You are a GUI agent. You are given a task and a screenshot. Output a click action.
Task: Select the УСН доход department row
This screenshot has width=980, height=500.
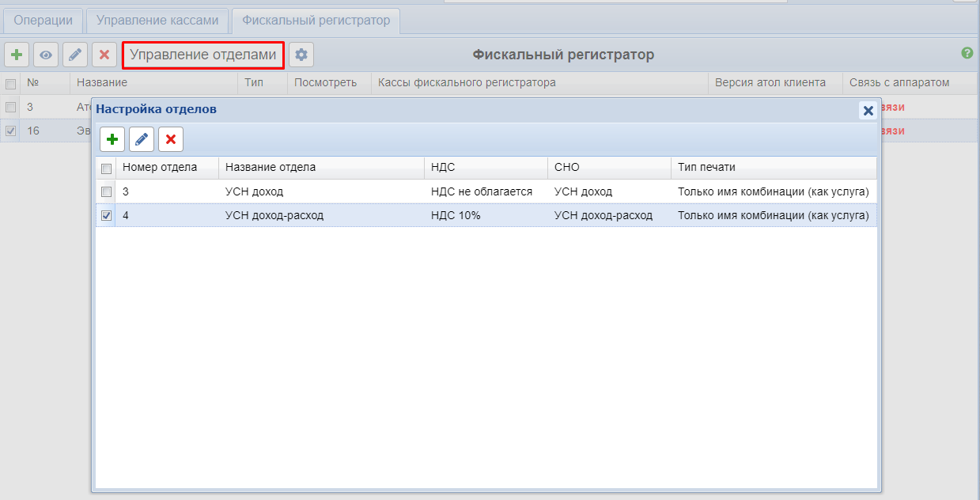(x=254, y=191)
